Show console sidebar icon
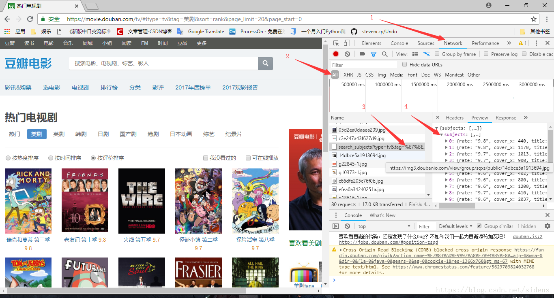Image resolution: width=554 pixels, height=298 pixels. point(336,226)
